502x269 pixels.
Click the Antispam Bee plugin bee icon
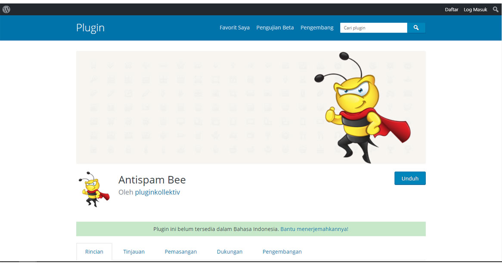92,189
